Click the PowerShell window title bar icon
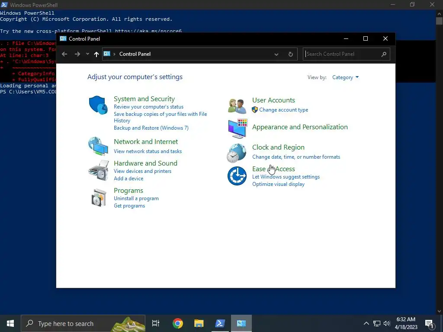The image size is (443, 332). [x=4, y=4]
